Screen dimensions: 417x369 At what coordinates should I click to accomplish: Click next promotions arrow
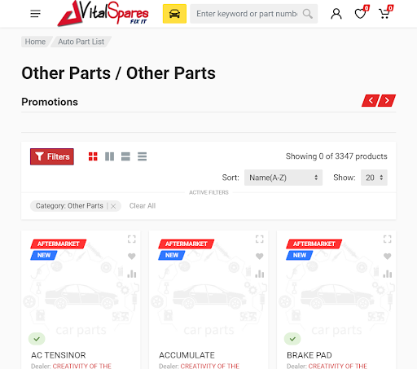(387, 101)
